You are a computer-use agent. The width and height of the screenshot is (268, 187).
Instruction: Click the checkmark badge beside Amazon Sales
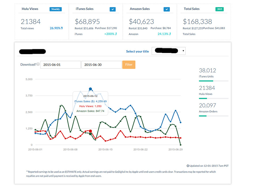click(x=167, y=9)
